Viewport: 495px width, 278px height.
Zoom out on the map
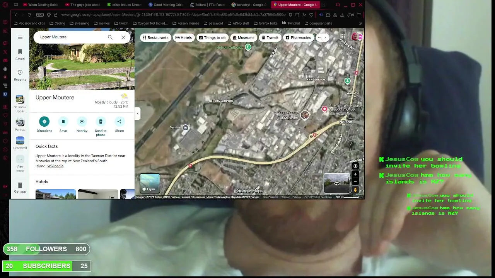point(355,181)
